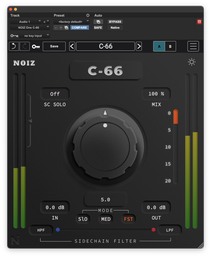The width and height of the screenshot is (211, 257).
Task: Open the C-66 preset name menu
Action: [x=105, y=46]
